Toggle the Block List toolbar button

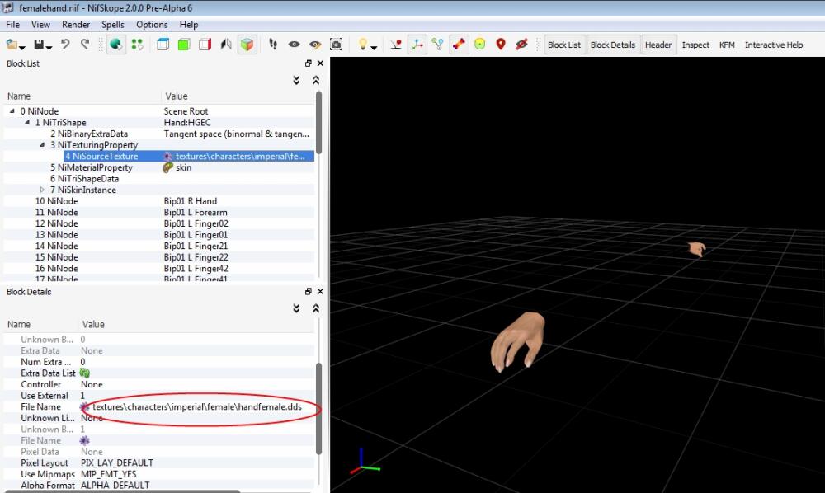pyautogui.click(x=564, y=45)
